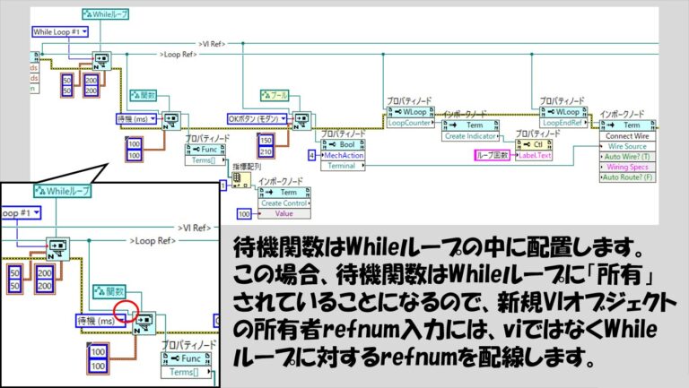689x388 pixels.
Task: Select the Auto Wire? (T) input row
Action: click(x=627, y=157)
